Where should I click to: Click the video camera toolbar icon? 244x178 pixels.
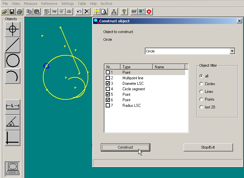pyautogui.click(x=62, y=12)
